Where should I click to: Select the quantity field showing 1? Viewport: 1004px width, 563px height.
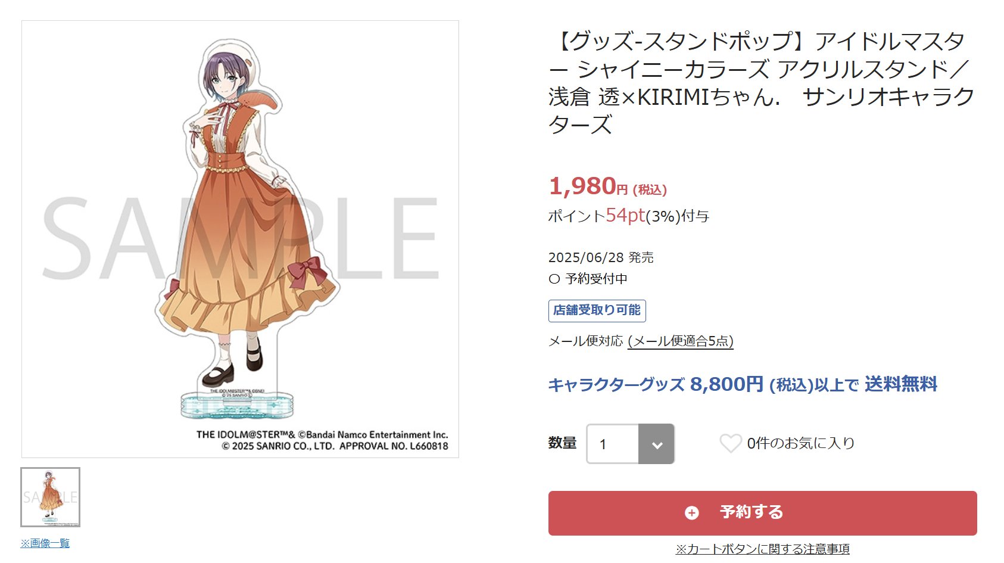tap(631, 444)
